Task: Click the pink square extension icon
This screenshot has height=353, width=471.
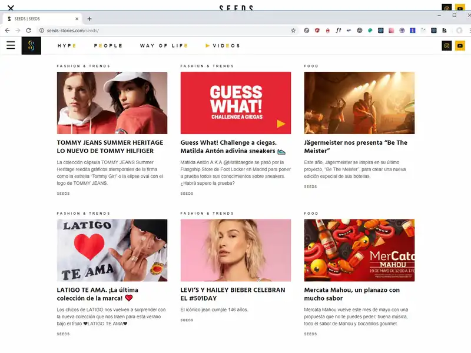Action: pos(392,31)
